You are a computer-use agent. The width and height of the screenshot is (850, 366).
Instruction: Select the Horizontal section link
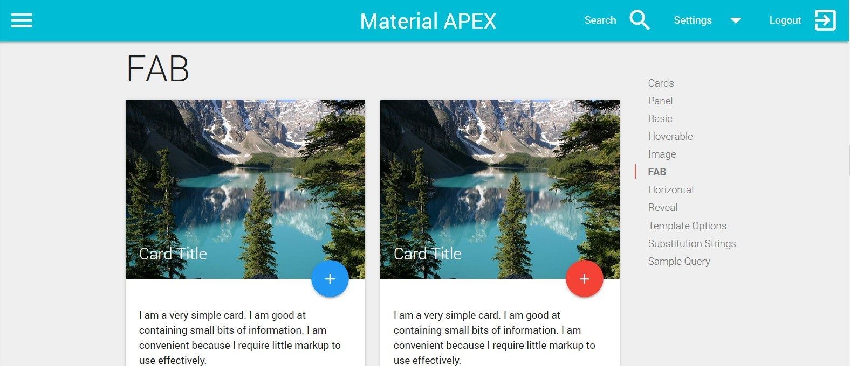tap(671, 189)
